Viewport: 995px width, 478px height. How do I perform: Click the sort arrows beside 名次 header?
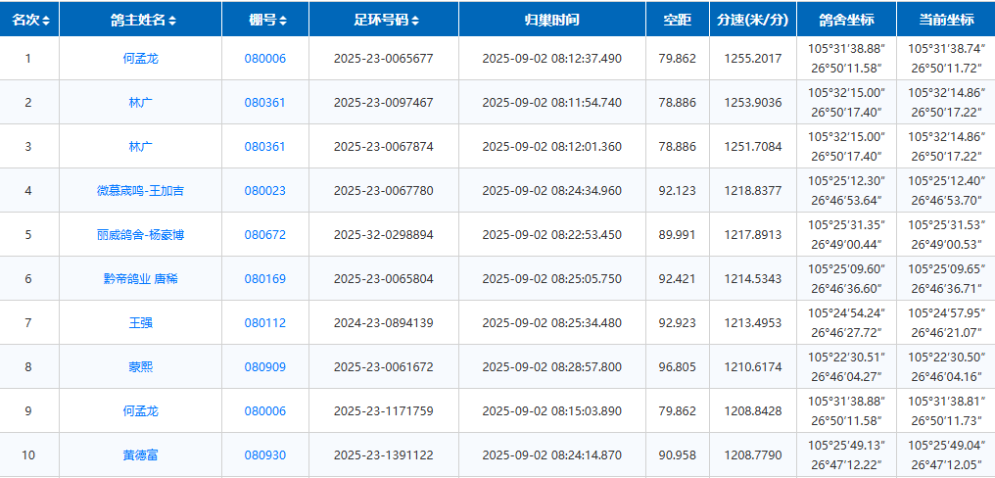(46, 21)
